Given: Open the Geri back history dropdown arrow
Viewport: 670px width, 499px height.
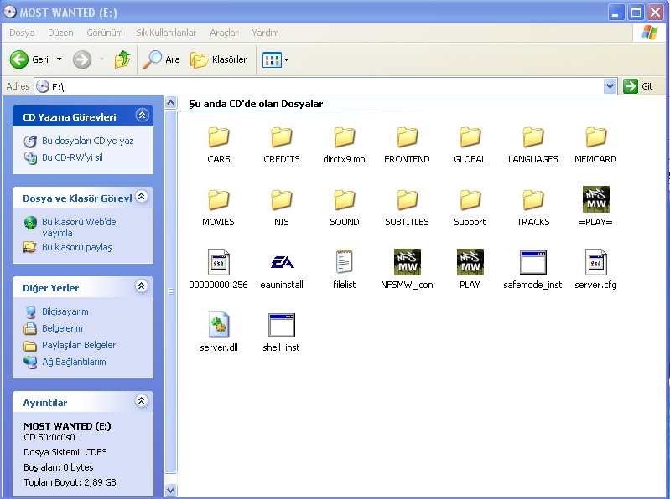Looking at the screenshot, I should pyautogui.click(x=59, y=59).
